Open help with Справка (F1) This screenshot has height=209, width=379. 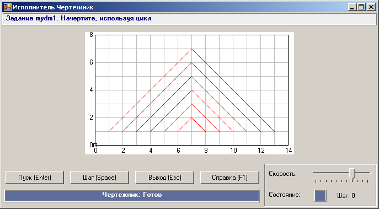click(229, 178)
